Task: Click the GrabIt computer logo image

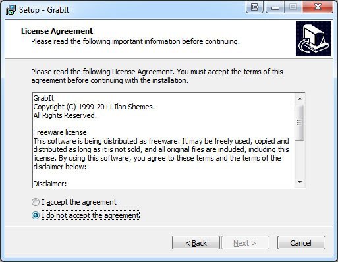Action: [313, 39]
